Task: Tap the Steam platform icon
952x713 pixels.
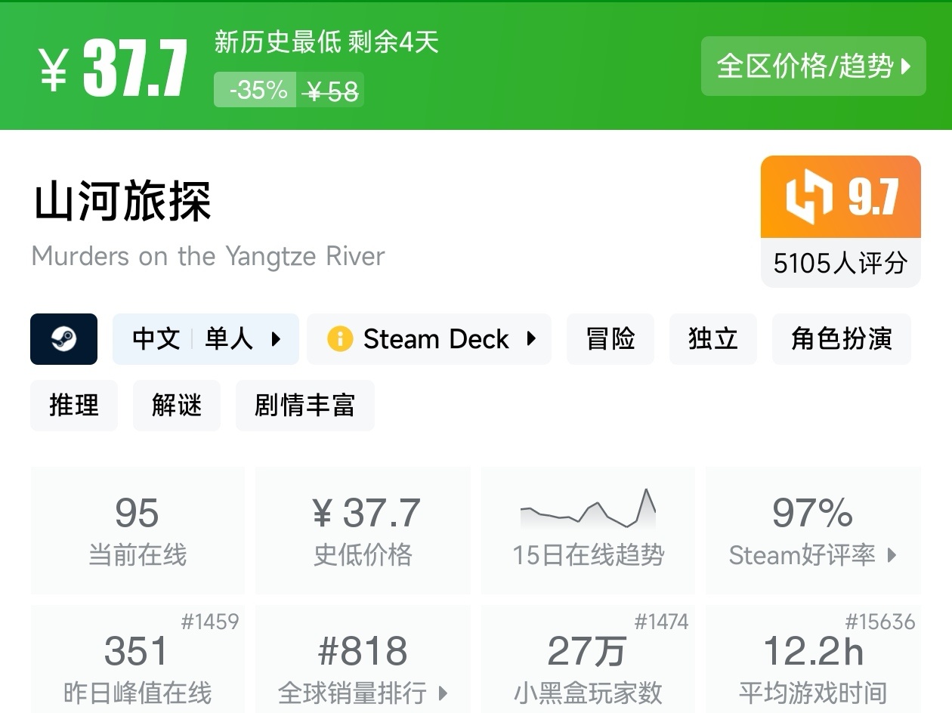Action: (x=63, y=339)
